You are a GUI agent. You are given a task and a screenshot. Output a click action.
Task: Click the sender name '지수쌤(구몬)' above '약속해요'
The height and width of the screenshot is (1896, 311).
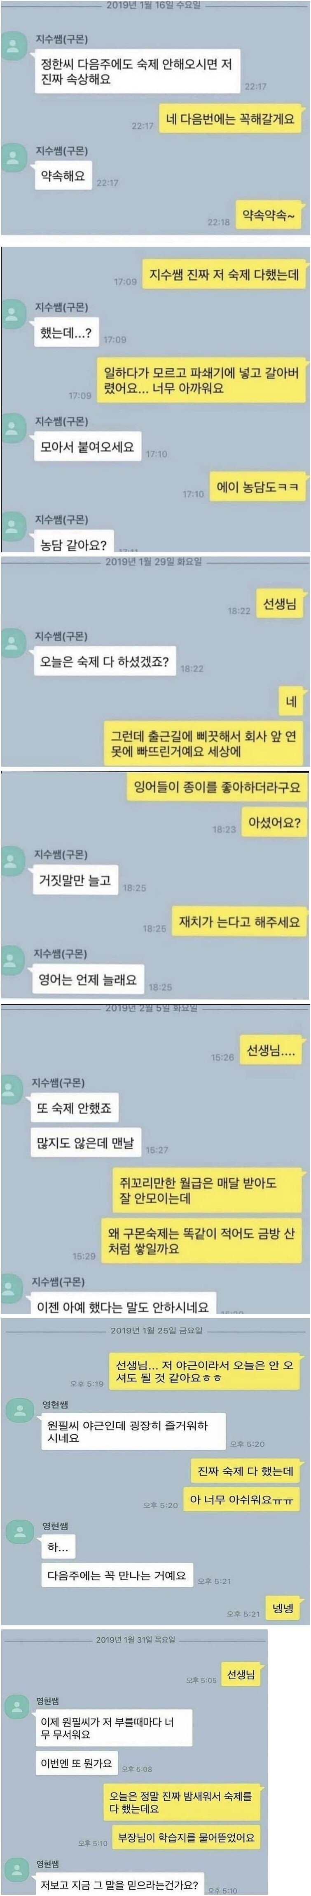pyautogui.click(x=62, y=151)
